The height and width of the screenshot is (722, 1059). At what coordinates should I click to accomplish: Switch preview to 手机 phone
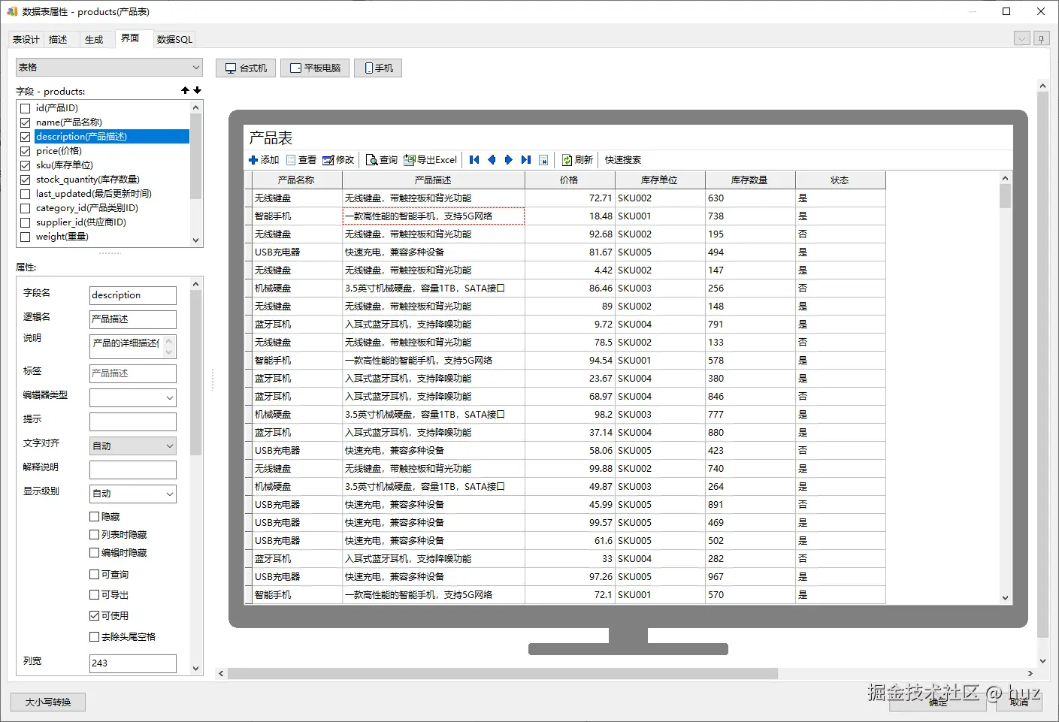[378, 68]
